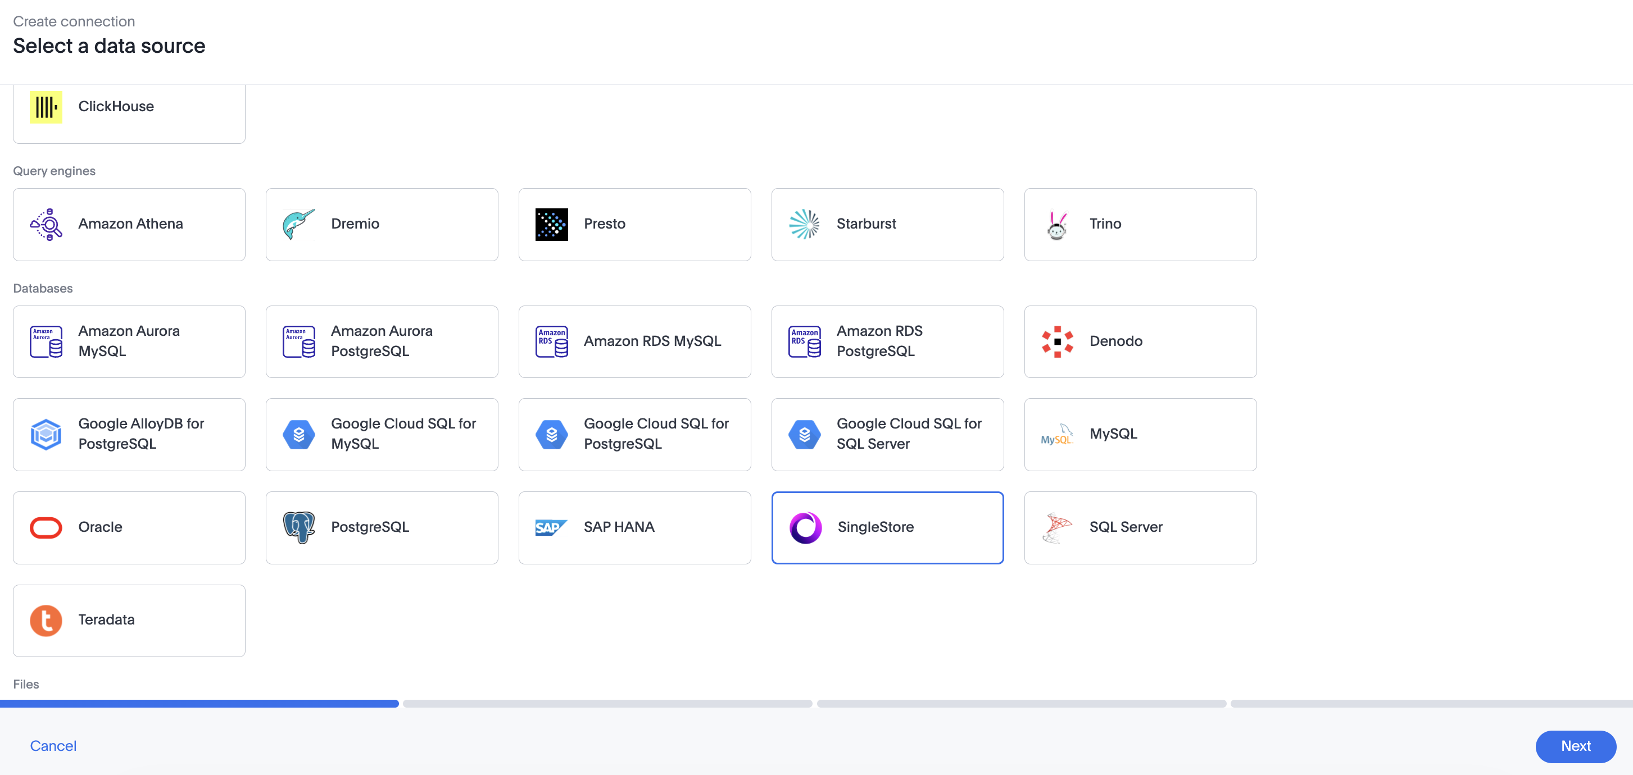Click the SQL Server icon

(x=1056, y=527)
